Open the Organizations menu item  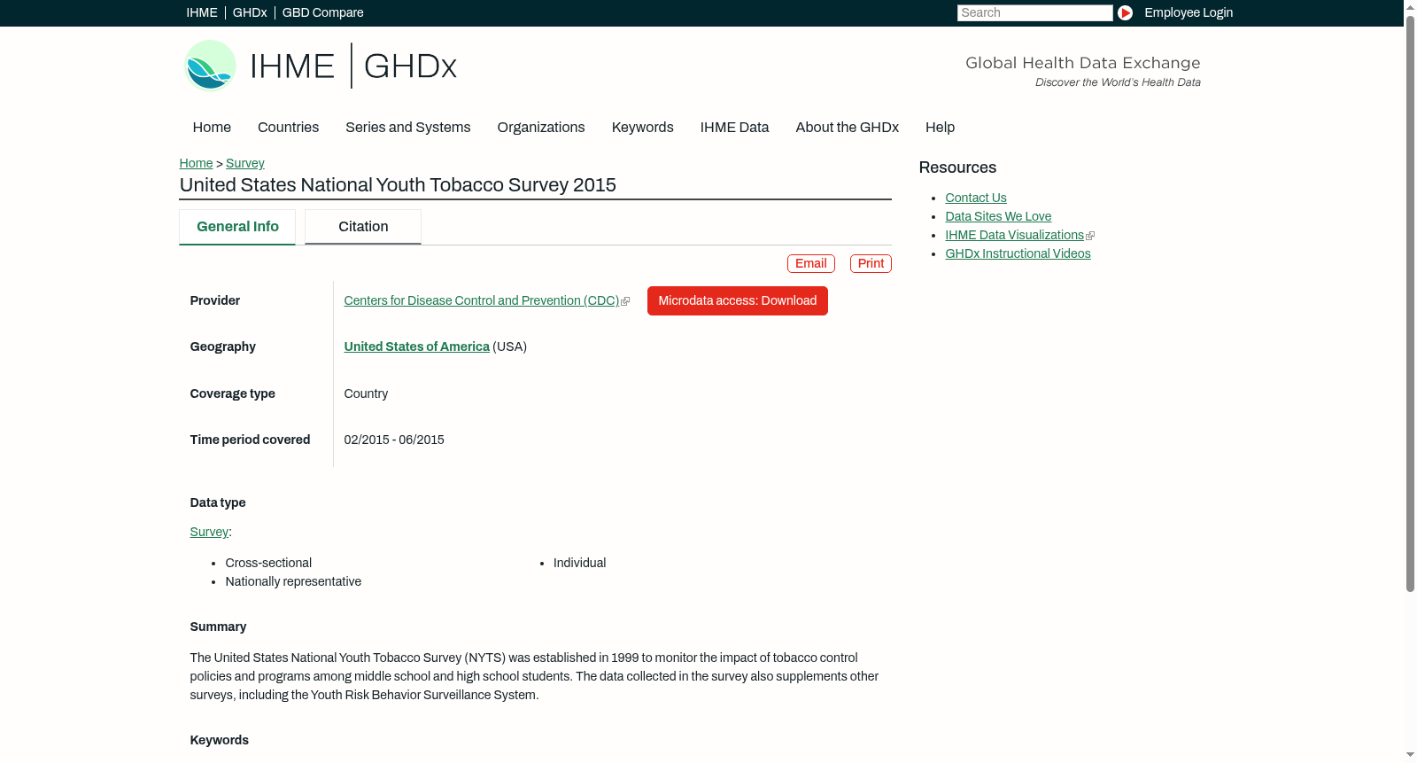coord(541,128)
